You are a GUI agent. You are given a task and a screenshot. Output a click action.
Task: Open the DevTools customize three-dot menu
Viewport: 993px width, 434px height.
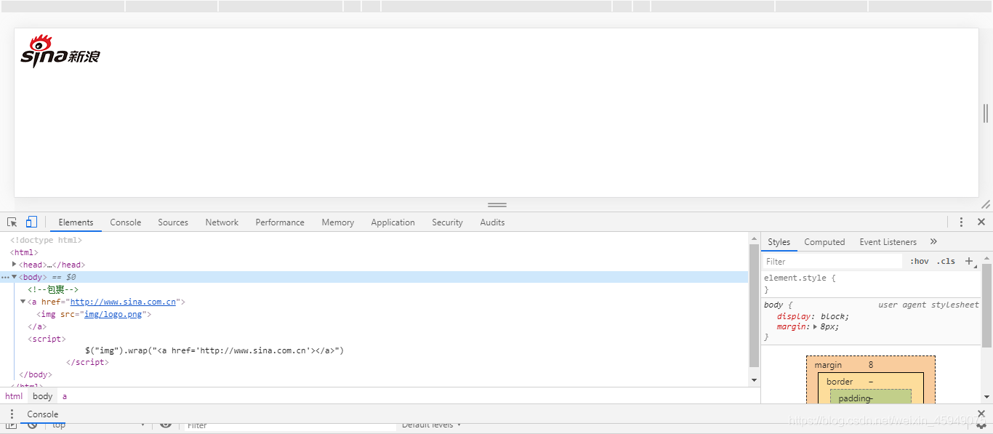[x=961, y=222]
